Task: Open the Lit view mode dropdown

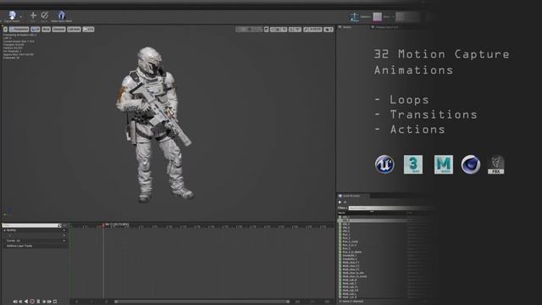Action: (36, 30)
